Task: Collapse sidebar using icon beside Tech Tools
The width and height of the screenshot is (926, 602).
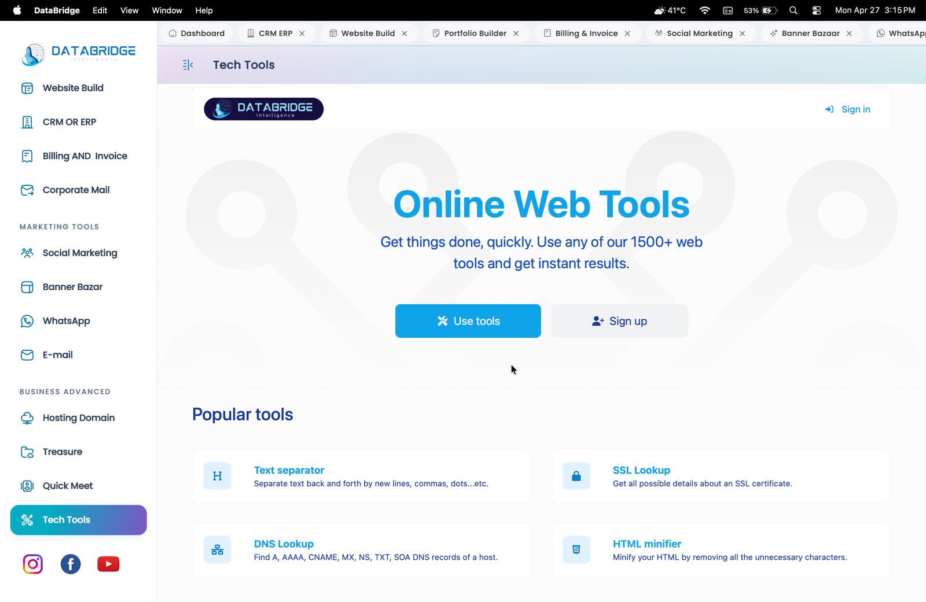Action: pos(188,65)
